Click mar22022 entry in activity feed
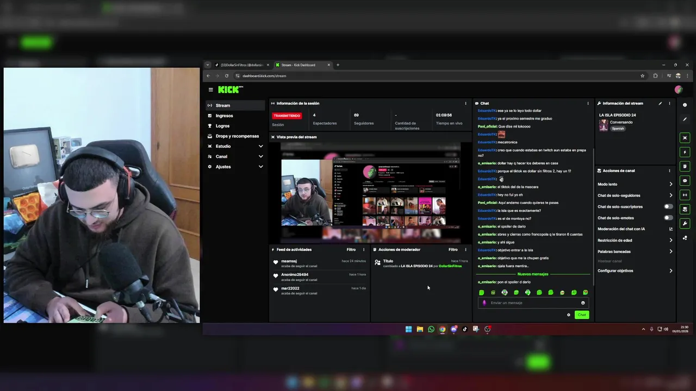696x391 pixels. (320, 291)
